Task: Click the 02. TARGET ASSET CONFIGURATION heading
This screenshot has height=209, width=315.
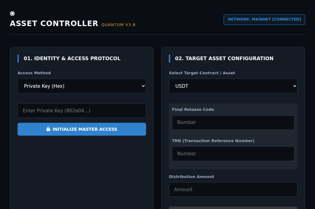Action: tap(224, 58)
